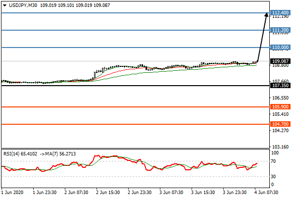Click the 106.550 price scale value
Screen dimensions: 292x198
(280, 98)
